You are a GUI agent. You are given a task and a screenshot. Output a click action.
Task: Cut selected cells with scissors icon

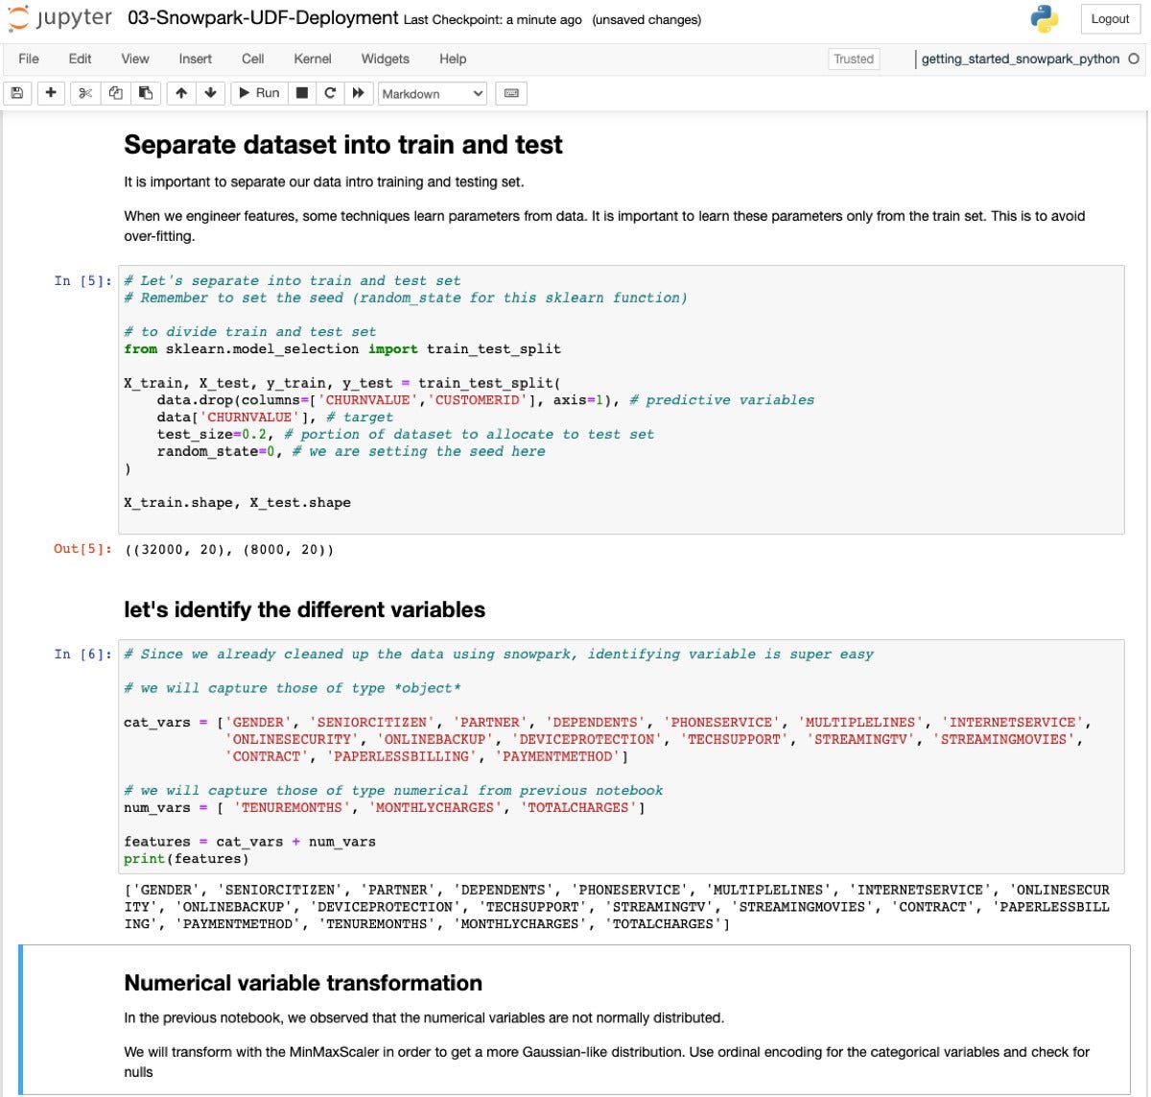85,93
